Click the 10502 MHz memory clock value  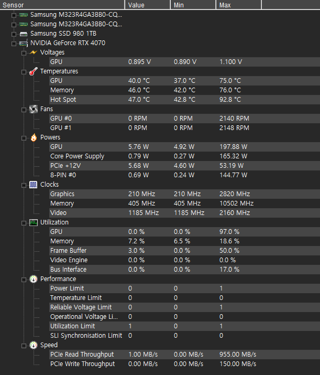pyautogui.click(x=236, y=203)
